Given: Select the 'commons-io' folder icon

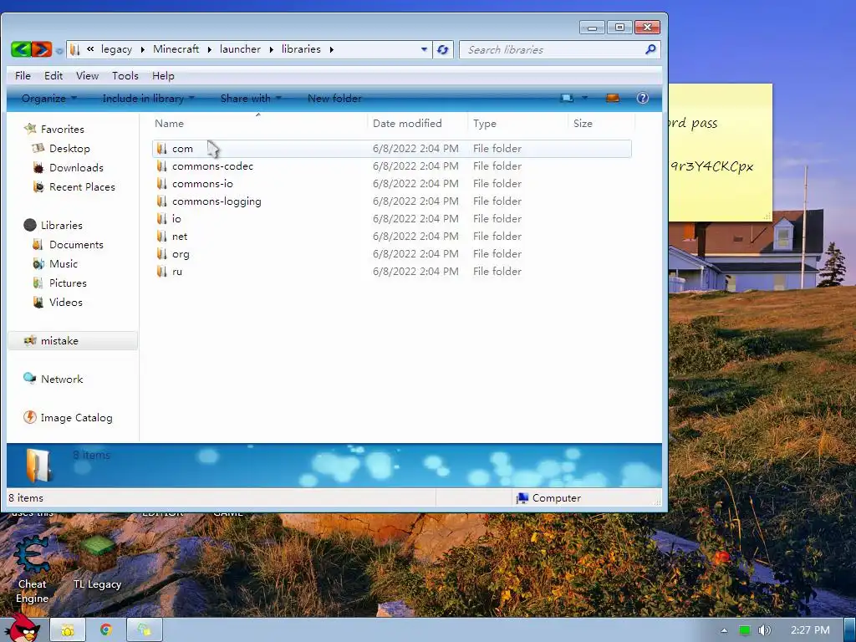Looking at the screenshot, I should tap(161, 183).
